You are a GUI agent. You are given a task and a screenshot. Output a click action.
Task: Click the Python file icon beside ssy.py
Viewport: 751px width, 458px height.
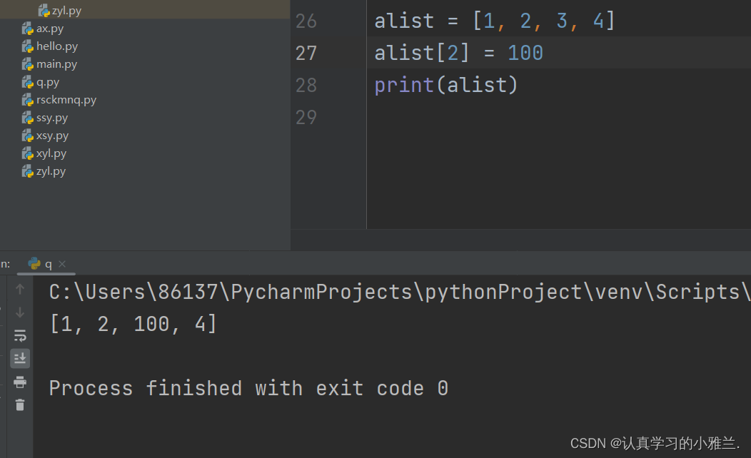pyautogui.click(x=28, y=118)
